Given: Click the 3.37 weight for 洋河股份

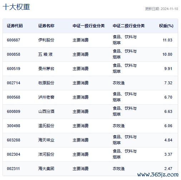Looking at the screenshot, I should tap(168, 154).
